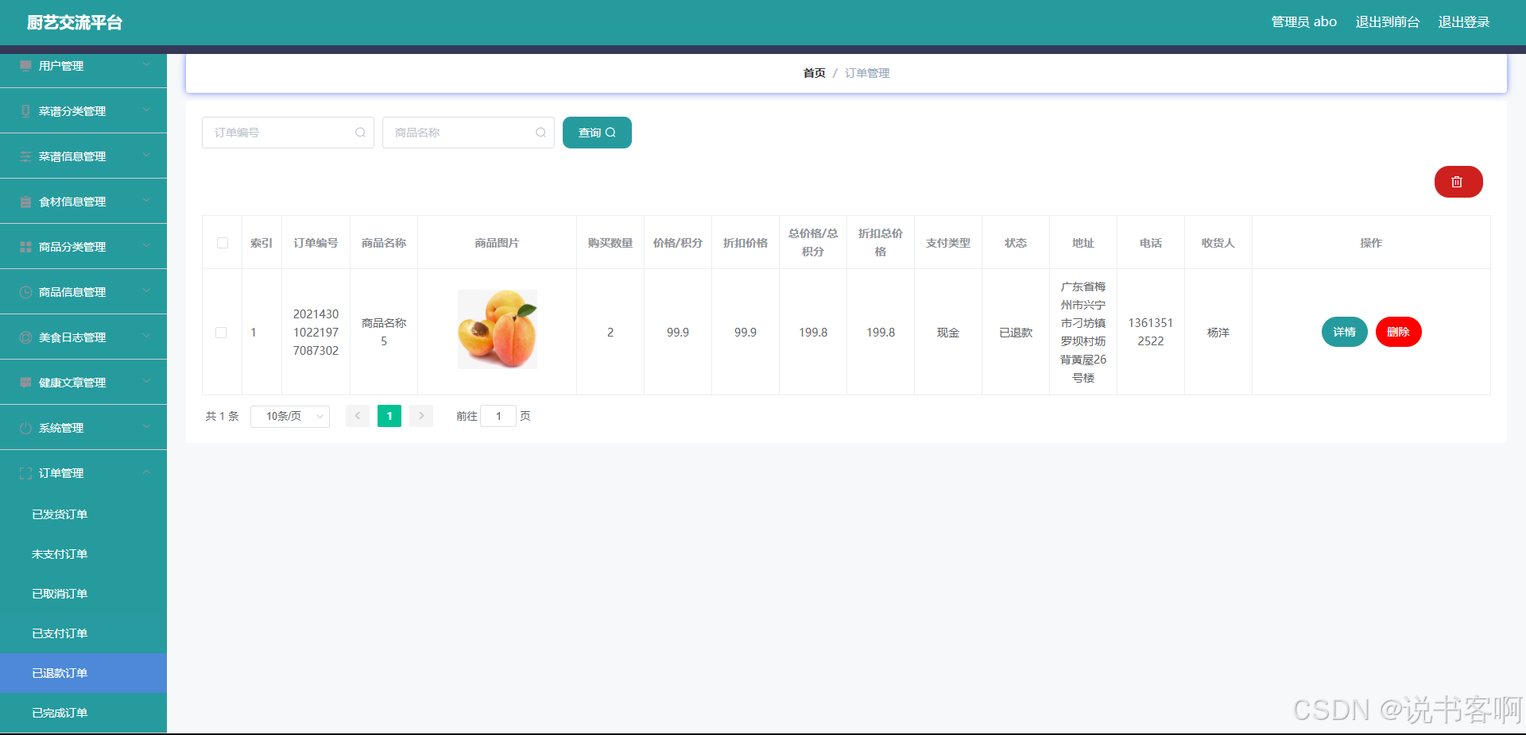Viewport: 1526px width, 735px height.
Task: Switch to 已完成订单 in the sidebar
Action: (59, 712)
